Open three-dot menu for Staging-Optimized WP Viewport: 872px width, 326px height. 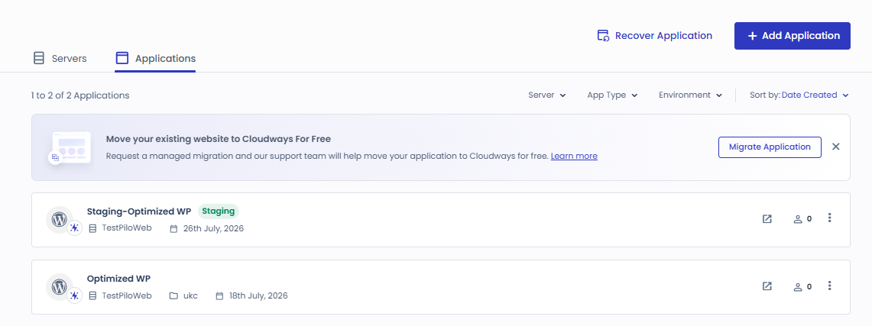click(829, 218)
